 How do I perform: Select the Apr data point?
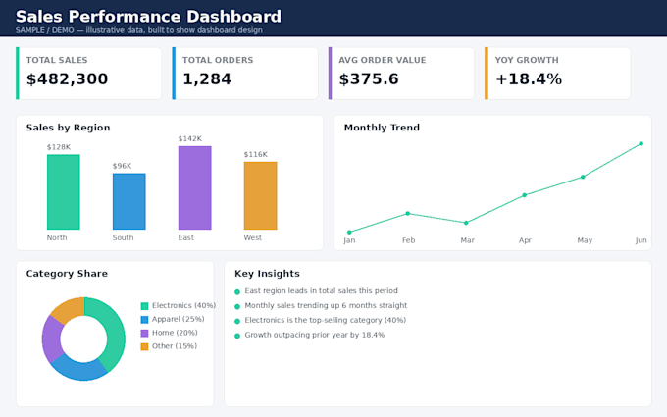[x=525, y=195]
